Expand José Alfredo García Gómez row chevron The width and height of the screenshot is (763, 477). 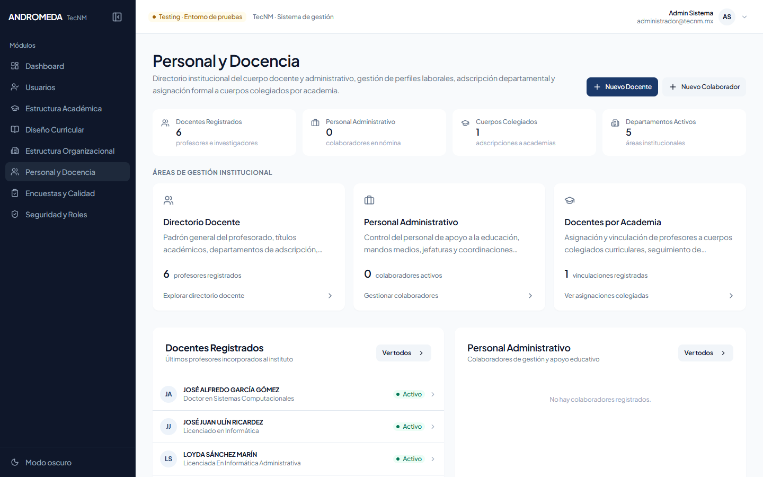(x=433, y=394)
